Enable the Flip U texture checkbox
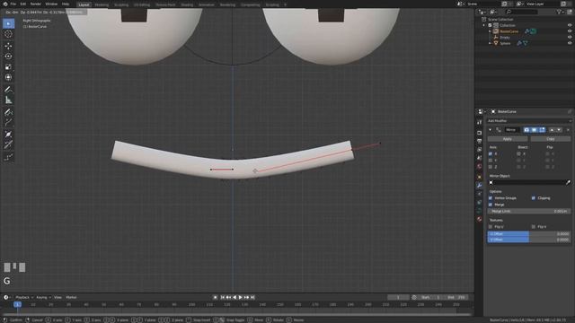This screenshot has height=323, width=575. click(491, 227)
